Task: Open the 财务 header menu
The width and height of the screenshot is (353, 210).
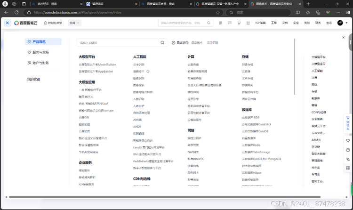Action: tap(318, 23)
